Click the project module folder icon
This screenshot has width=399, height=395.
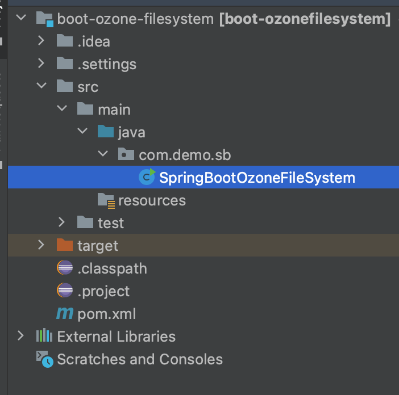[45, 19]
